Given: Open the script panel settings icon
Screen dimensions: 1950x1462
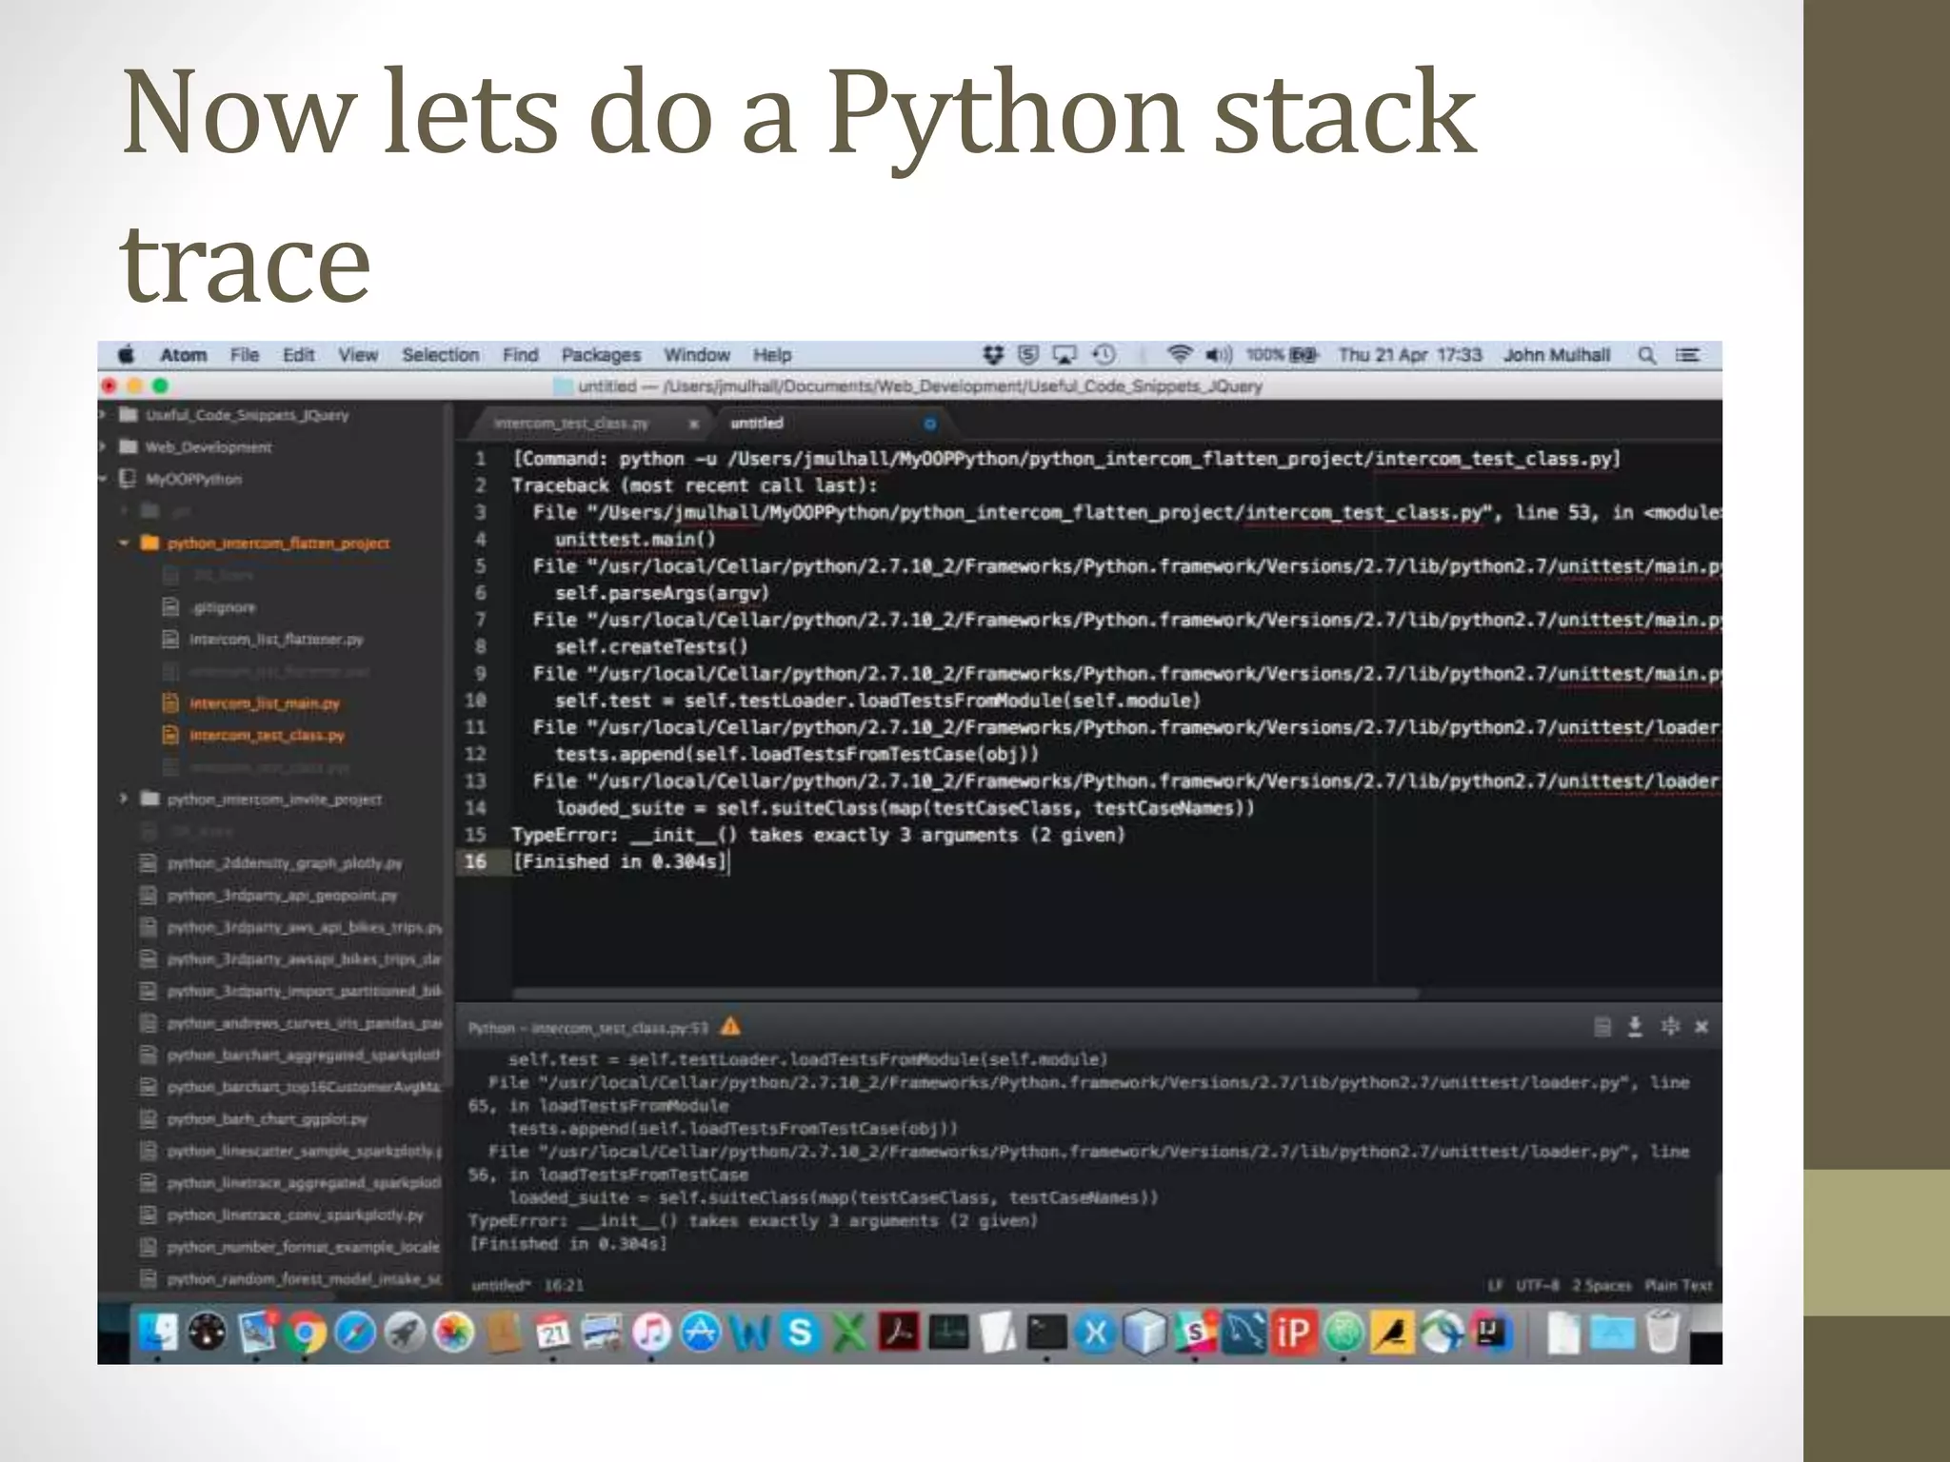Looking at the screenshot, I should point(1669,1026).
